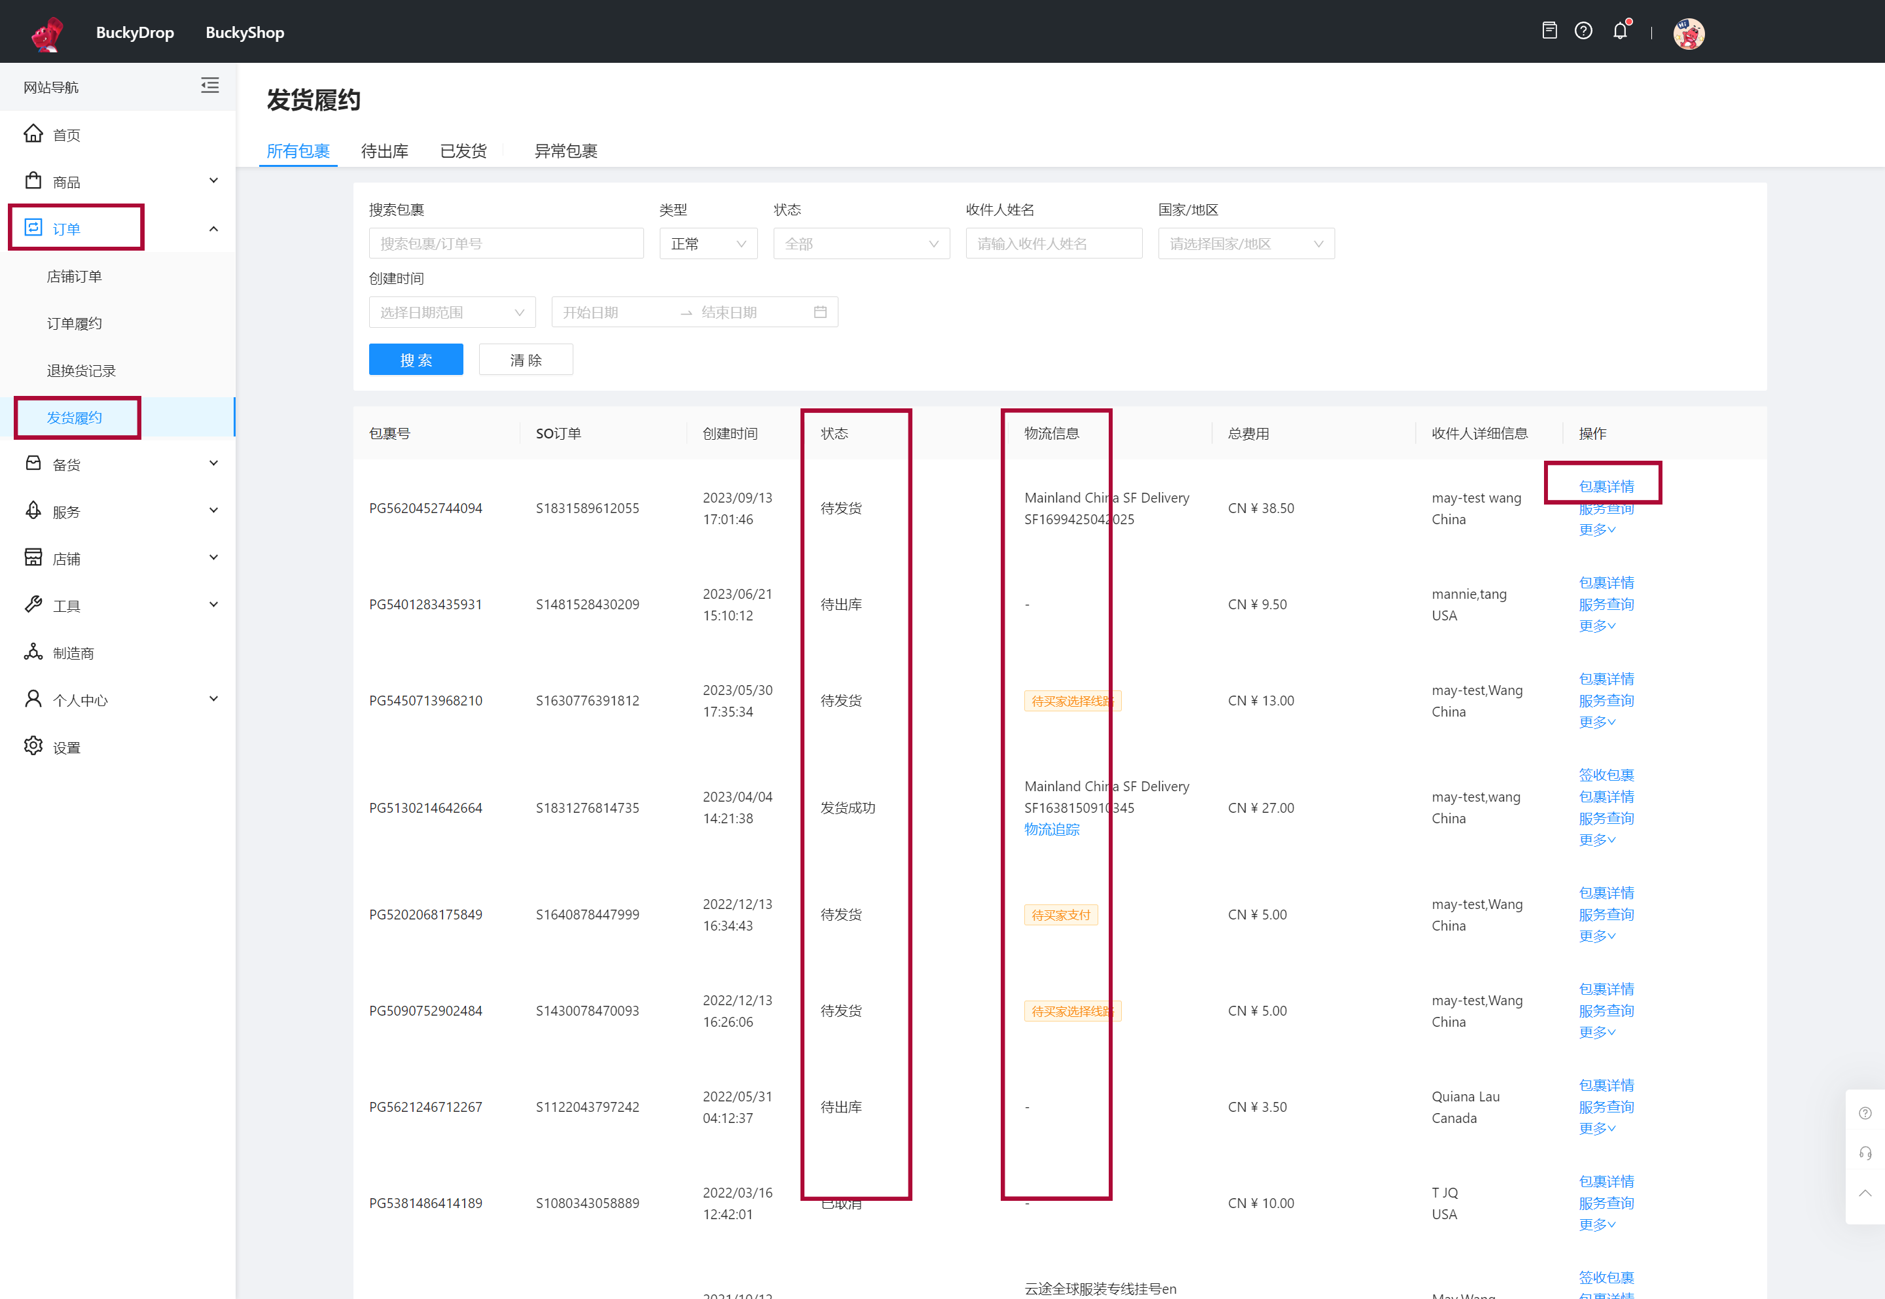The height and width of the screenshot is (1299, 1885).
Task: Expand the 商品 menu chevron
Action: (x=213, y=181)
